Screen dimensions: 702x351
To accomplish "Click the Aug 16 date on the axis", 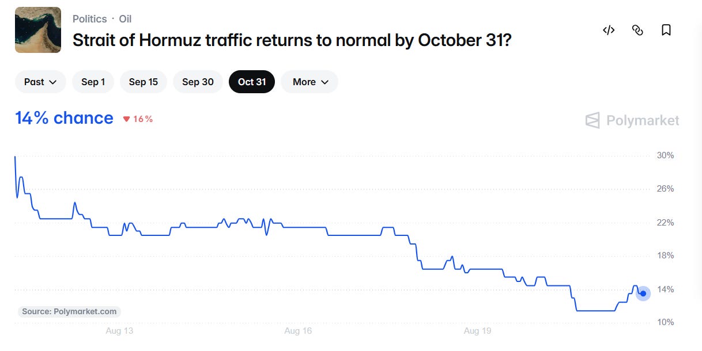I will coord(298,331).
